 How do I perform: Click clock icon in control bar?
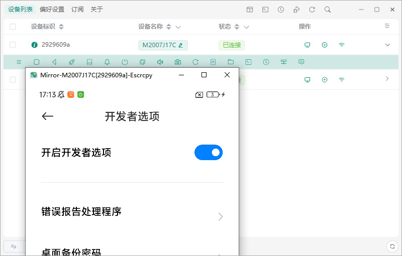point(266,62)
